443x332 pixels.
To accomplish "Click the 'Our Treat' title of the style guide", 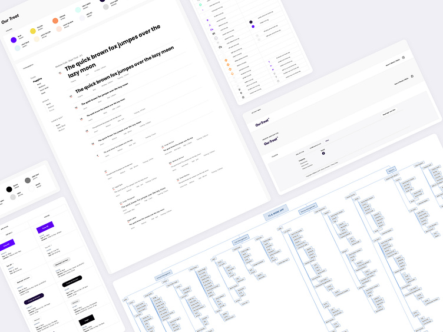I will tap(10, 19).
